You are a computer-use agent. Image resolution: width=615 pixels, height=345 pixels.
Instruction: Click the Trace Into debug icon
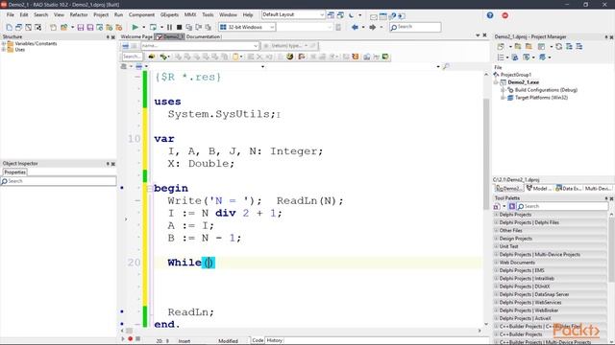pos(189,27)
